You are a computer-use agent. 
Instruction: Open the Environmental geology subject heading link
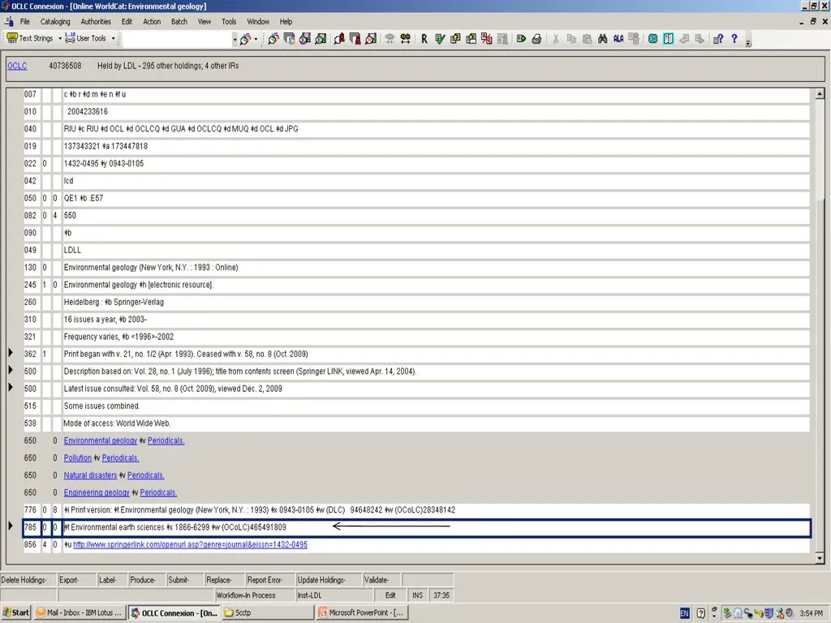(x=100, y=440)
